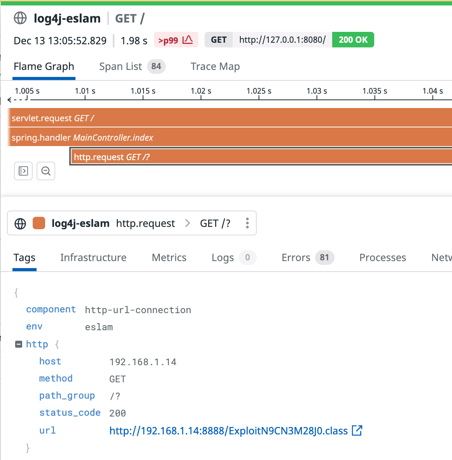Viewport: 452px width, 460px height.
Task: Click the left scroll arrow on the timeline ruler
Action: coord(9,100)
